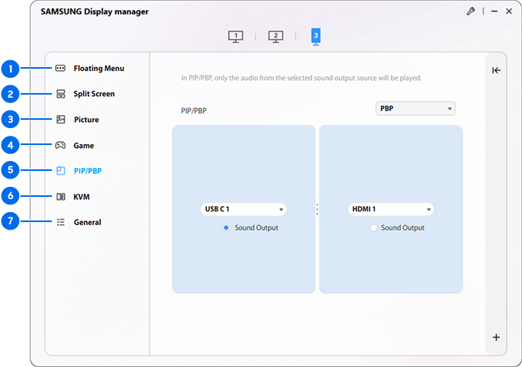The width and height of the screenshot is (522, 367).
Task: Click the Game controller icon
Action: [60, 146]
